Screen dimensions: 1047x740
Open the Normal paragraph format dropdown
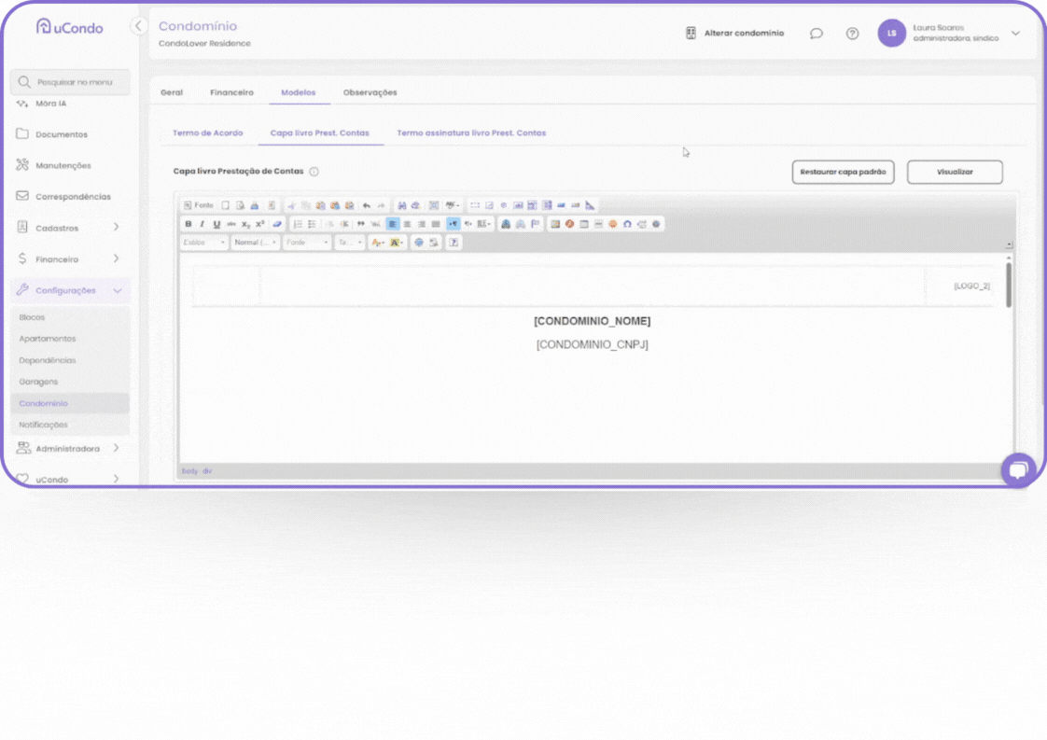tap(256, 243)
